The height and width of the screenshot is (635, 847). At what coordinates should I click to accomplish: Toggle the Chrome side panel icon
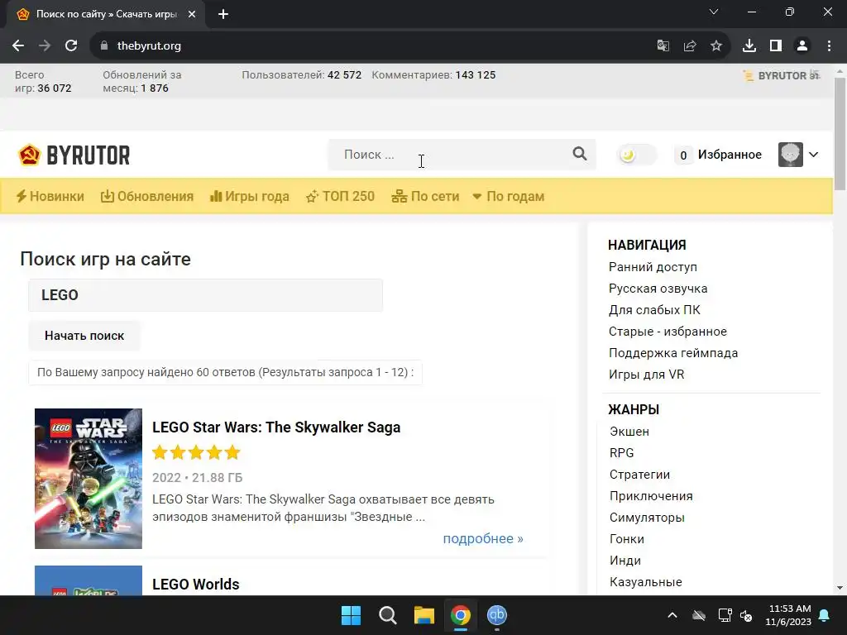776,46
